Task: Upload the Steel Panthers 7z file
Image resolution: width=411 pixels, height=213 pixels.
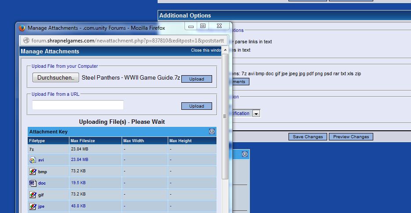Action: [196, 79]
